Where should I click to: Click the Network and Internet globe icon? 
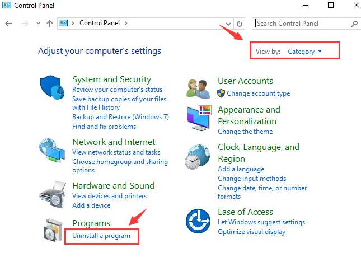52,151
